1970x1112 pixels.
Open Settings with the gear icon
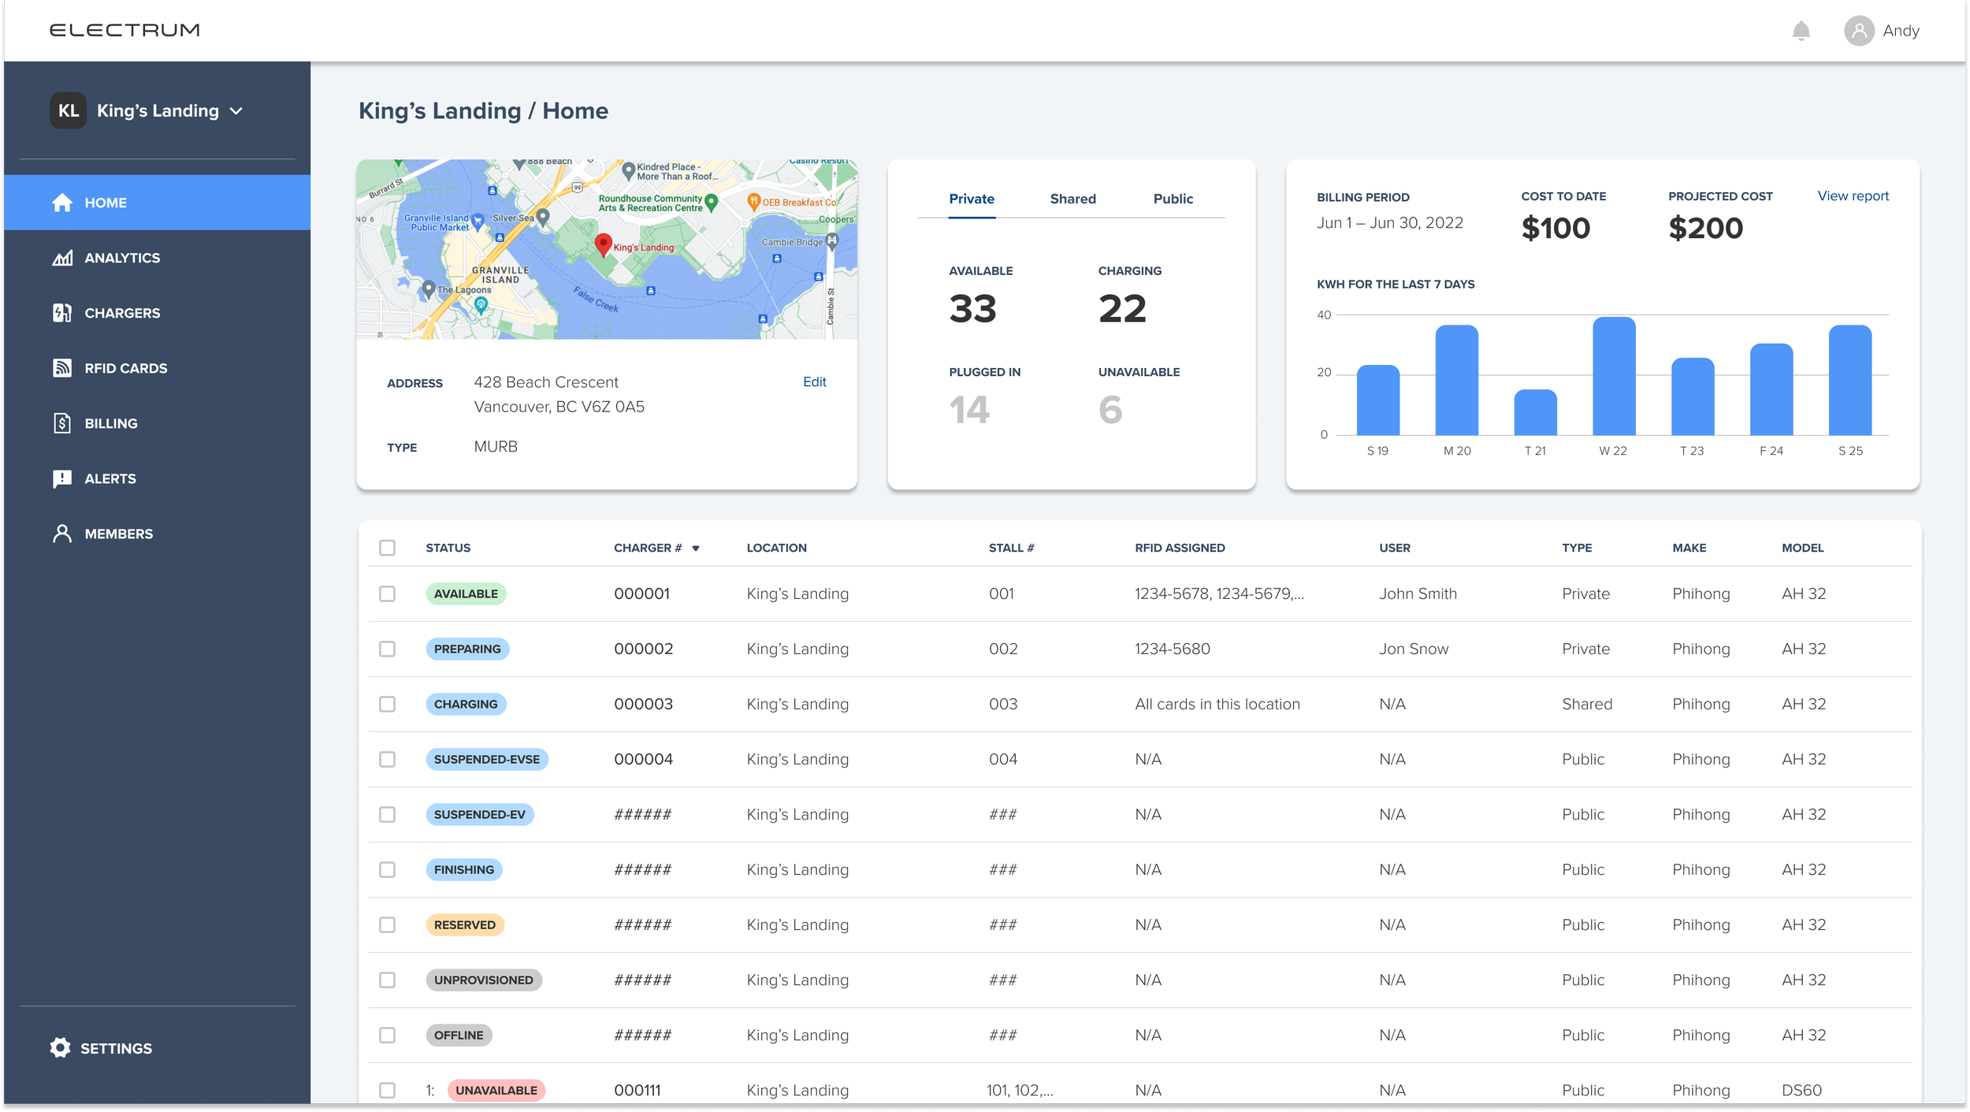click(x=61, y=1047)
